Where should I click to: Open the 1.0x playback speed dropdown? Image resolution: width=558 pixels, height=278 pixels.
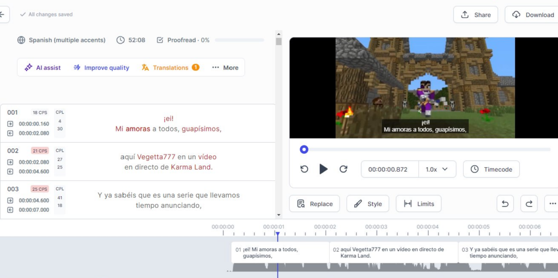click(x=437, y=169)
